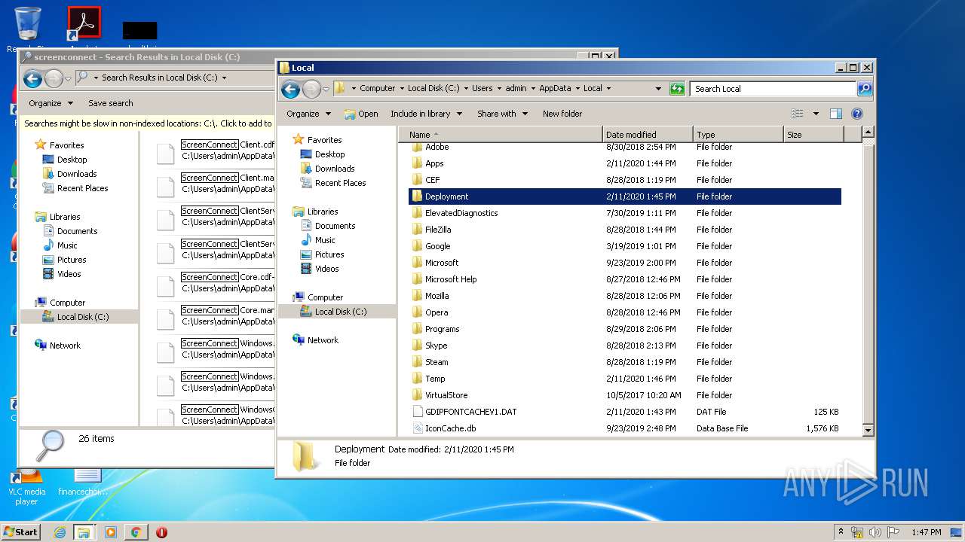Click the slow search notification bar

[x=148, y=123]
